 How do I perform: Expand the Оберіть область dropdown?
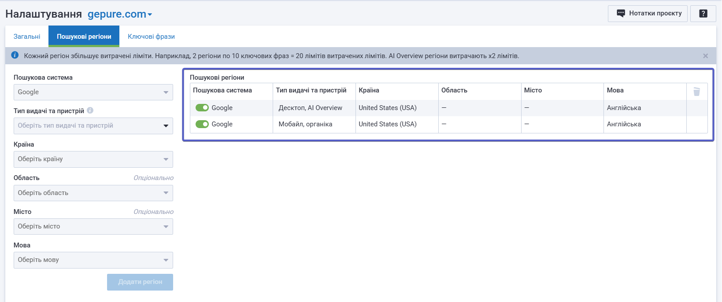[93, 193]
